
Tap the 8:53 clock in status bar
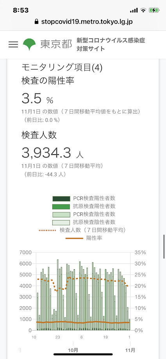click(21, 10)
